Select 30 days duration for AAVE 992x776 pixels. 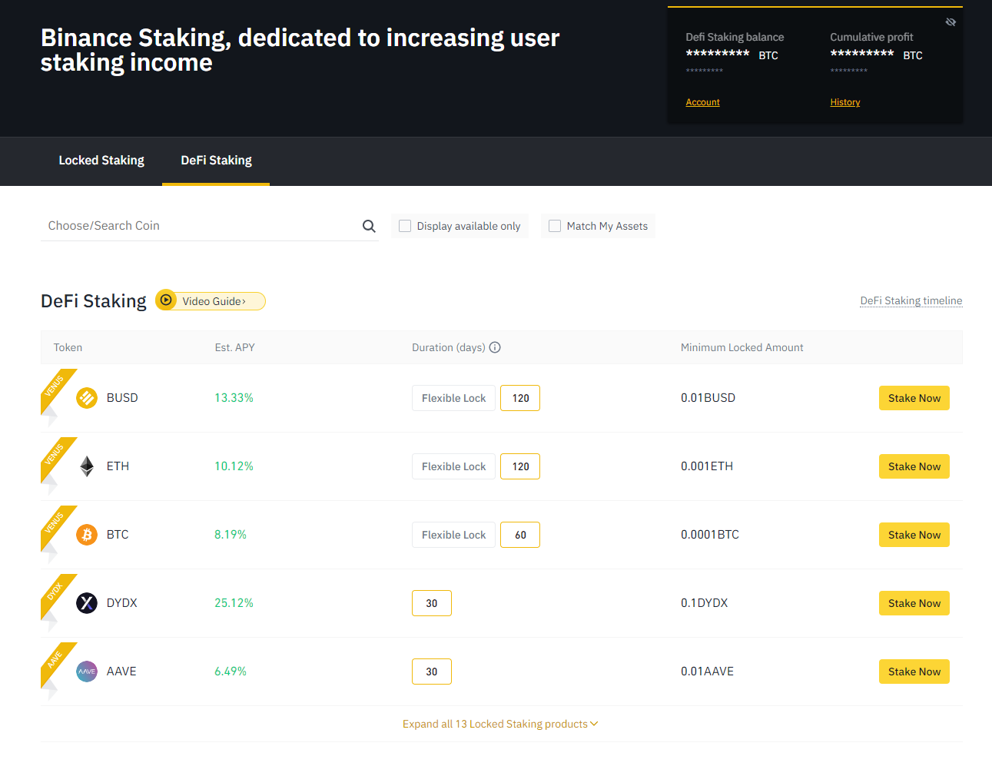pos(432,672)
